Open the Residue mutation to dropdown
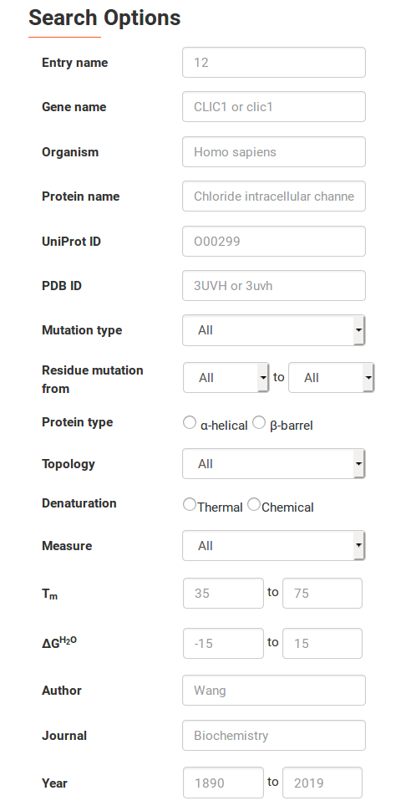This screenshot has width=406, height=811. [331, 378]
